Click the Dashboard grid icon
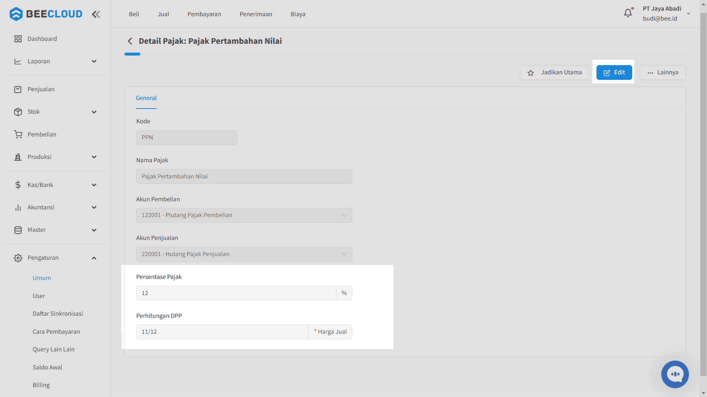Image resolution: width=707 pixels, height=397 pixels. click(x=18, y=39)
